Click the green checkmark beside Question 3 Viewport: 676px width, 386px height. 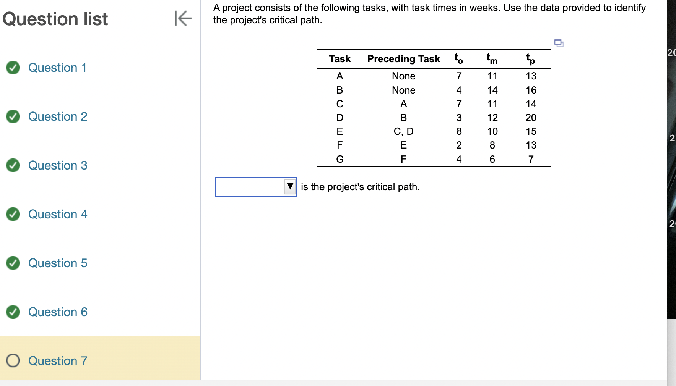pos(13,165)
